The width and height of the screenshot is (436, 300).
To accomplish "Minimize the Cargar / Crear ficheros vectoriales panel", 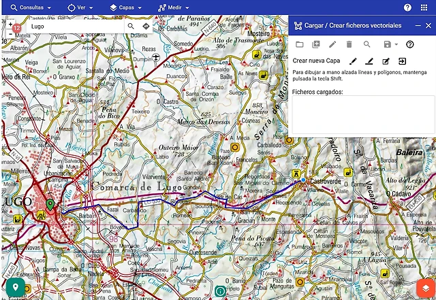I will tap(418, 26).
